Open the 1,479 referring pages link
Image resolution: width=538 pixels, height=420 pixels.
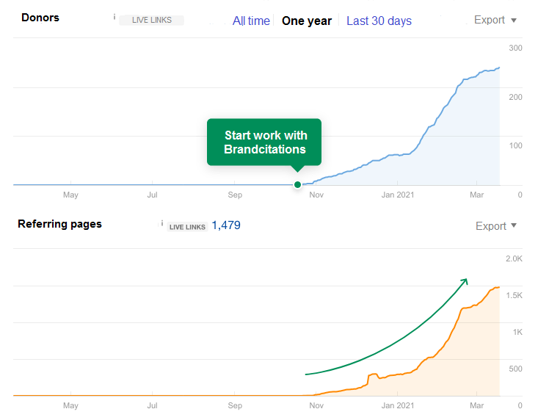point(226,225)
